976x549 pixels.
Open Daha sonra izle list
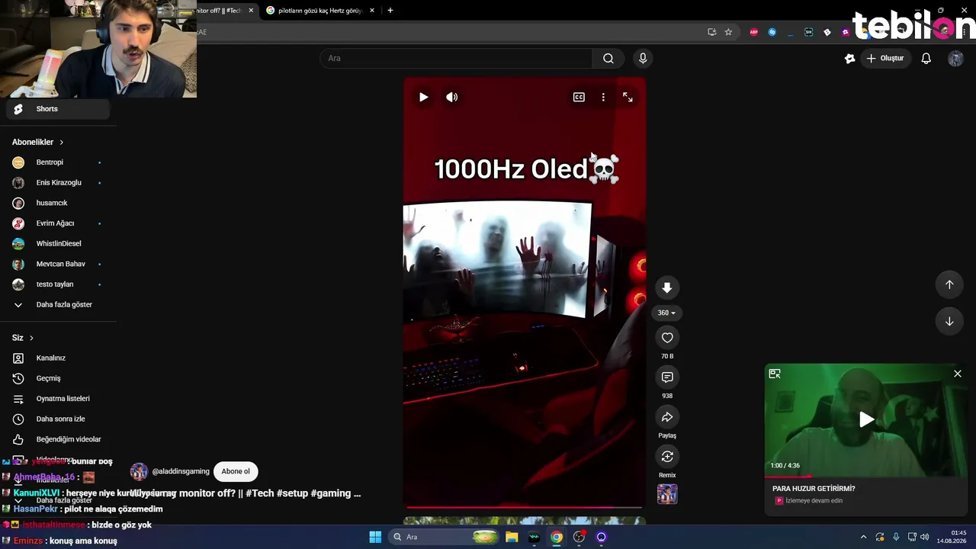pyautogui.click(x=58, y=419)
